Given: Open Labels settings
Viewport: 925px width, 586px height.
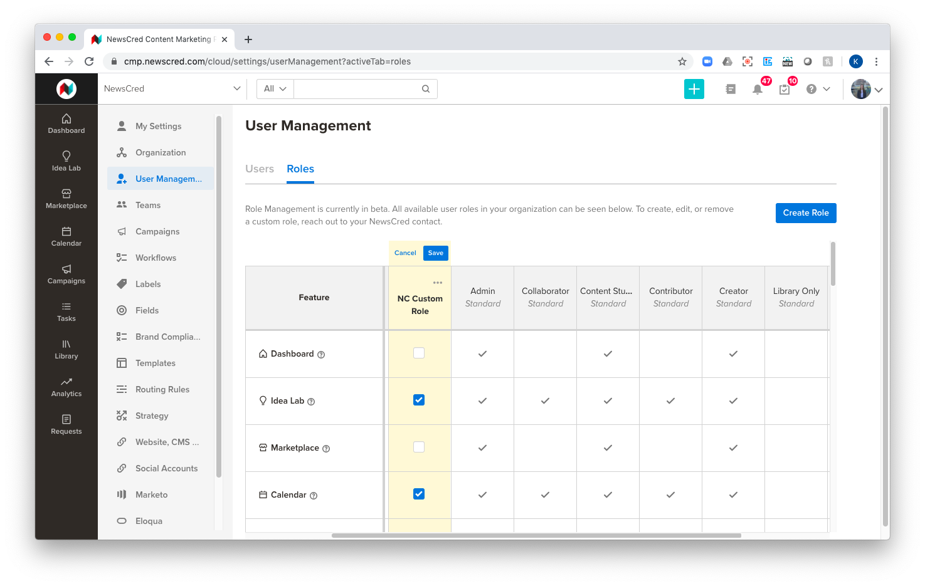Looking at the screenshot, I should point(161,284).
